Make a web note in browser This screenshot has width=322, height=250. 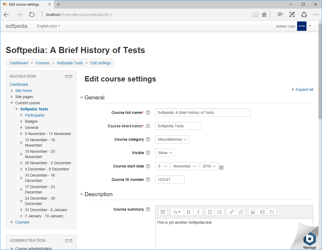(292, 14)
